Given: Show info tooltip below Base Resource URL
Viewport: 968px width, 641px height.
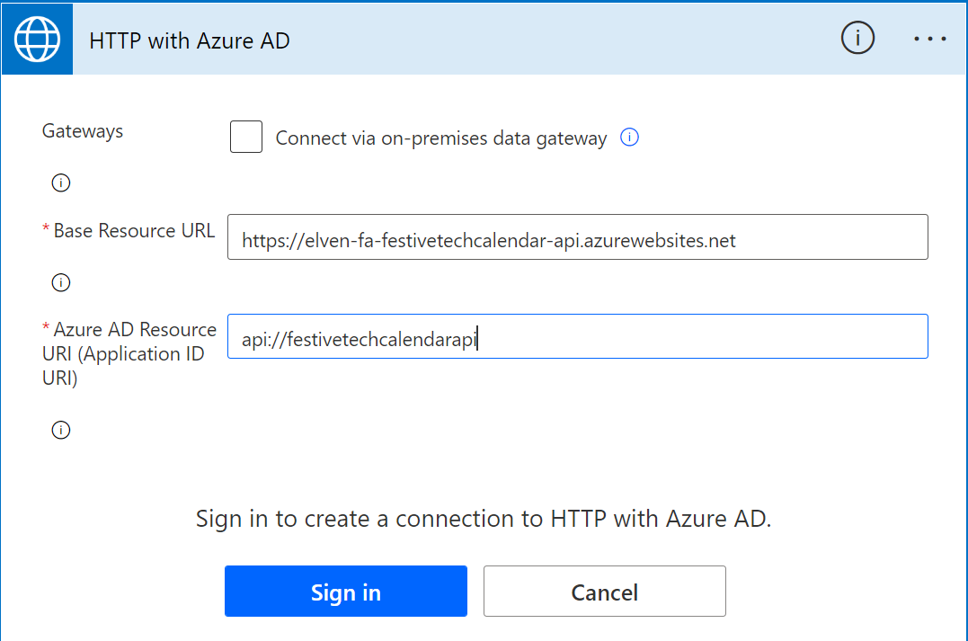Looking at the screenshot, I should [60, 283].
